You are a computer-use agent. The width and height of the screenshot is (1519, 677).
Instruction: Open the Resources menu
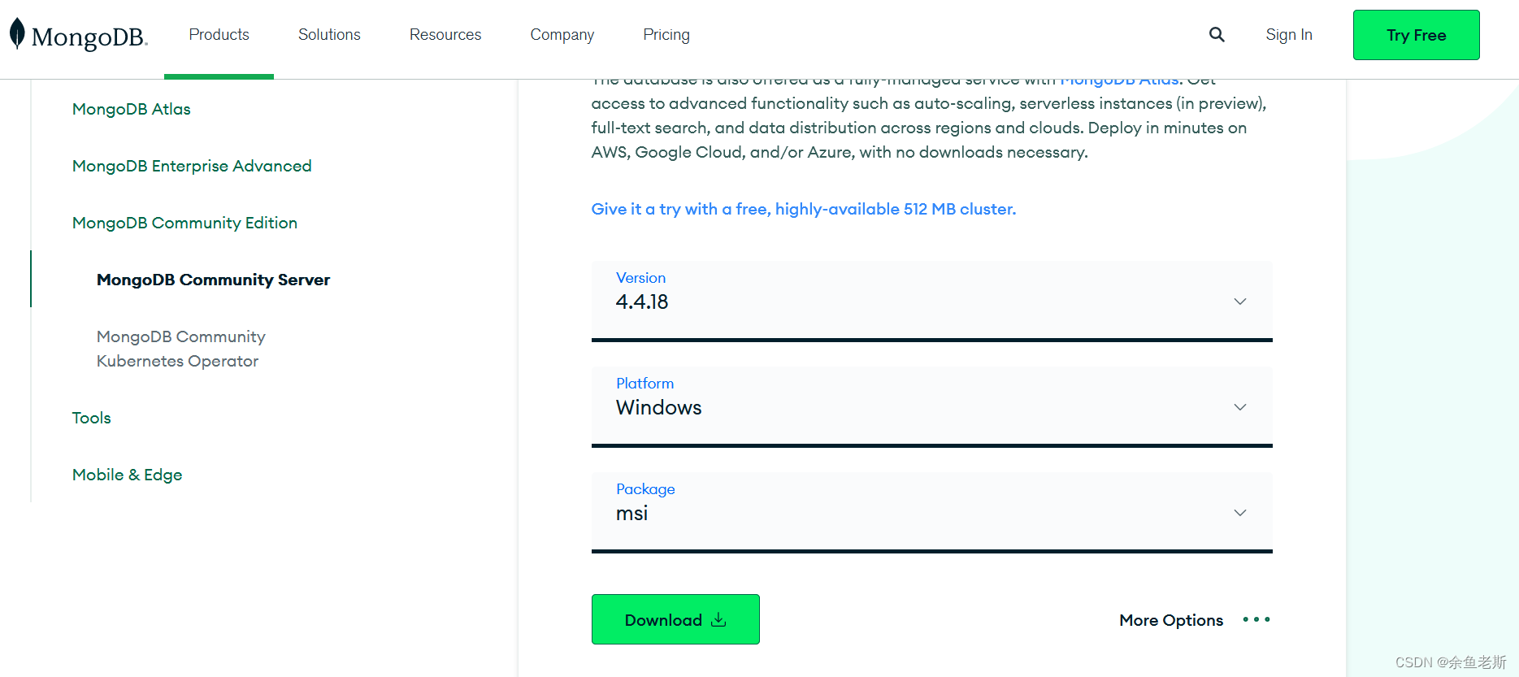(445, 34)
